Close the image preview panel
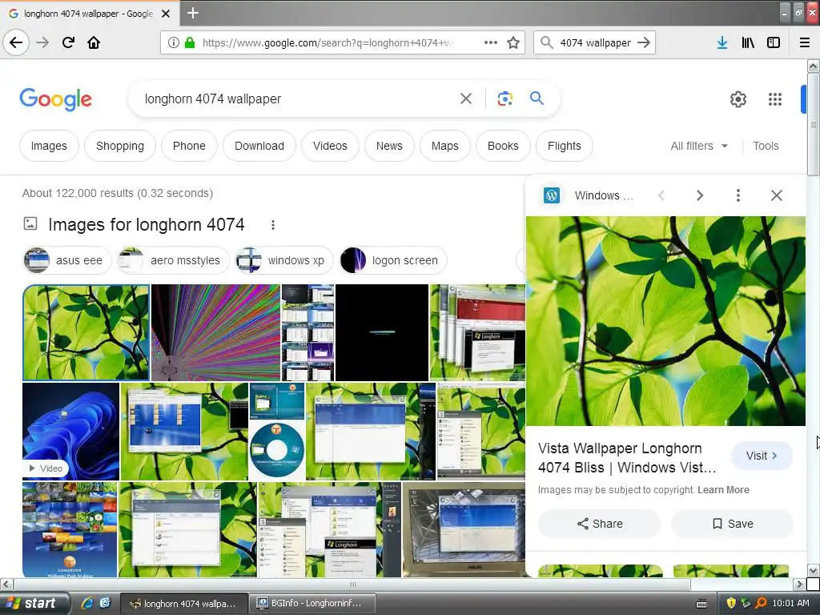Image resolution: width=820 pixels, height=615 pixels. point(777,195)
